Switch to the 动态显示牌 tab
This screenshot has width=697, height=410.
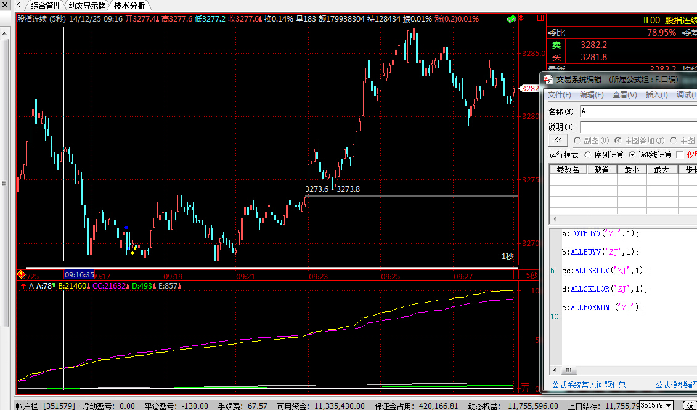[x=87, y=6]
